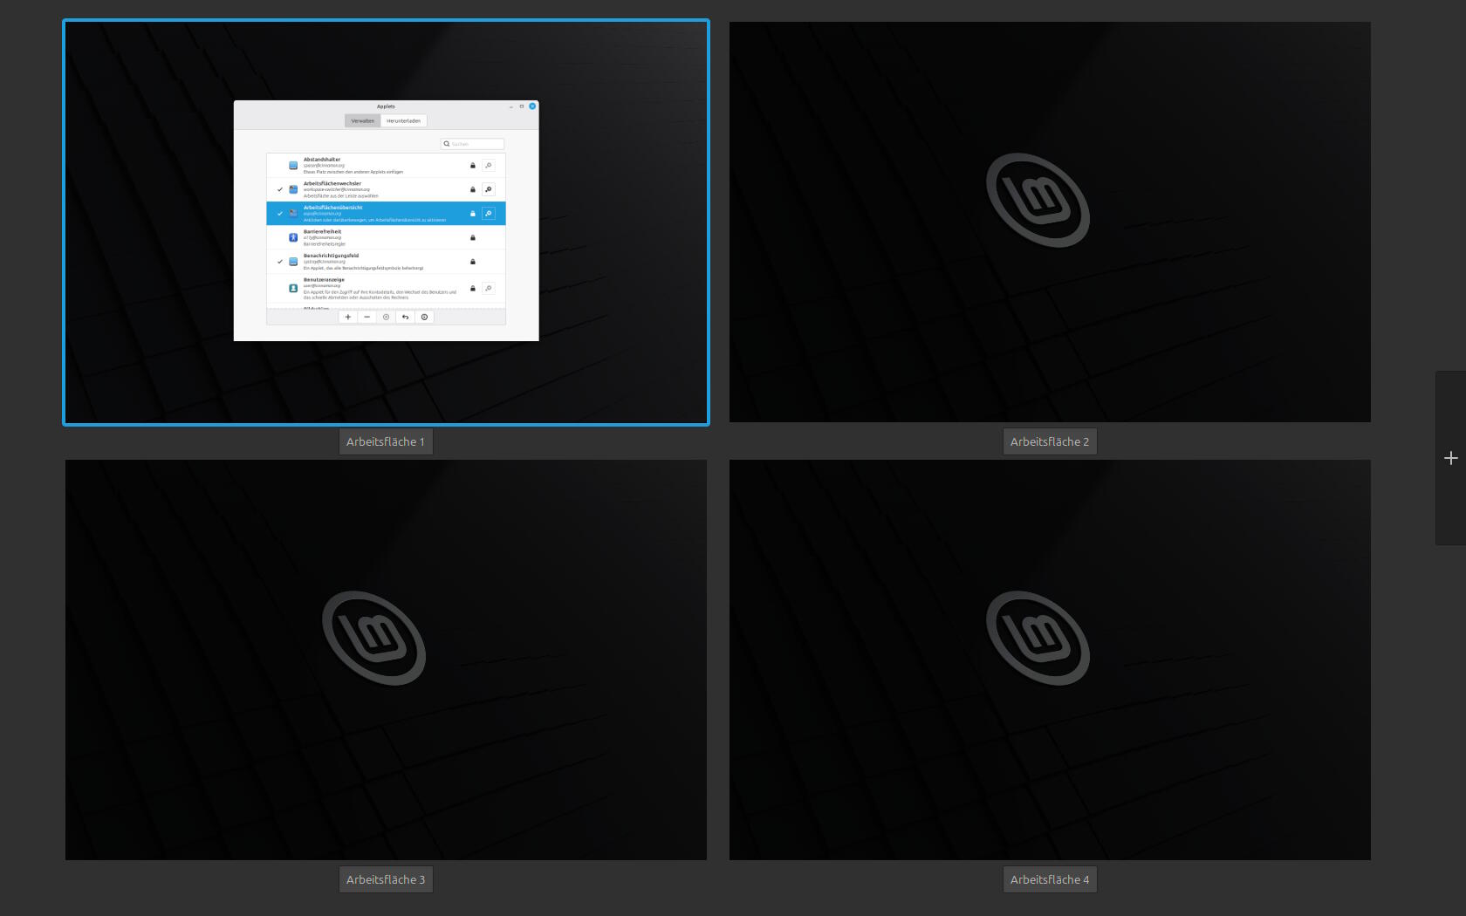Select the Arbeitsfläche 4 workspace thumbnail
This screenshot has width=1466, height=916.
(1050, 660)
